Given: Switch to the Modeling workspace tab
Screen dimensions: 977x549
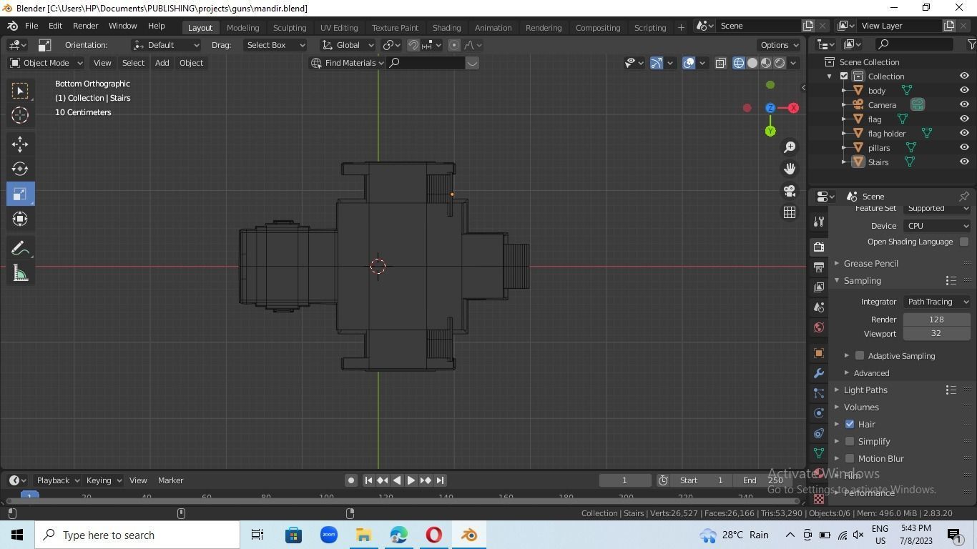Looking at the screenshot, I should click(242, 27).
